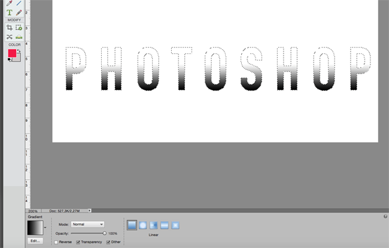Expand the status bar Doc info arrow

(x=90, y=210)
